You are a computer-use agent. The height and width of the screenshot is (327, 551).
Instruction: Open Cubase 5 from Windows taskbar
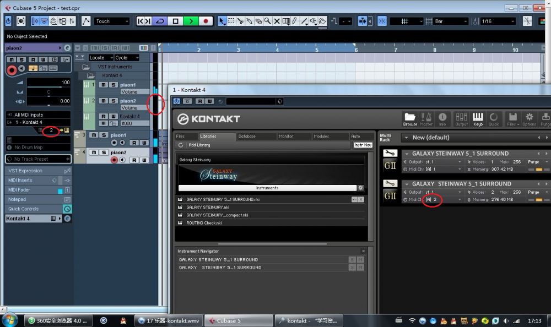(x=238, y=320)
